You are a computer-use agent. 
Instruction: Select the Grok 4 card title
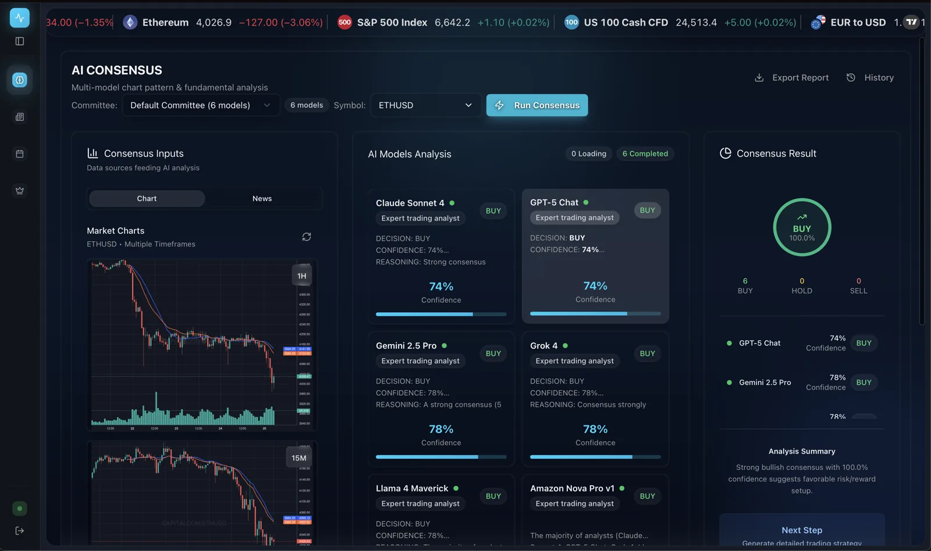[544, 346]
